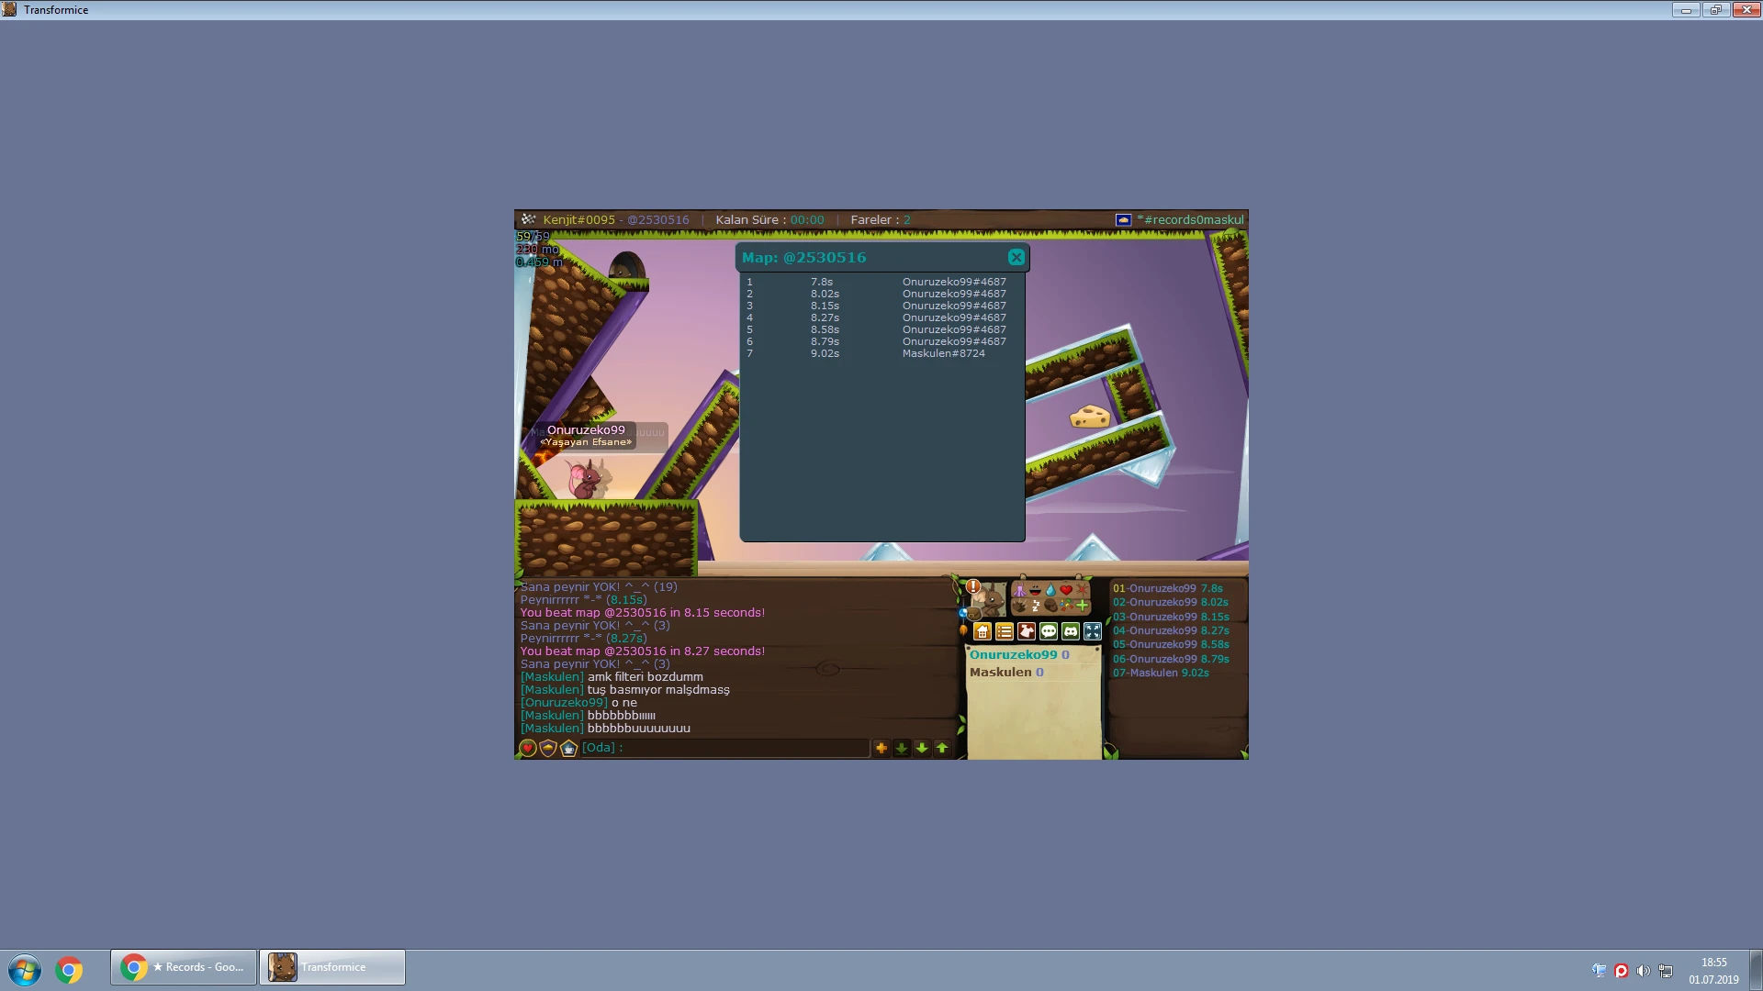Click the cheese in the game map

pos(1090,418)
